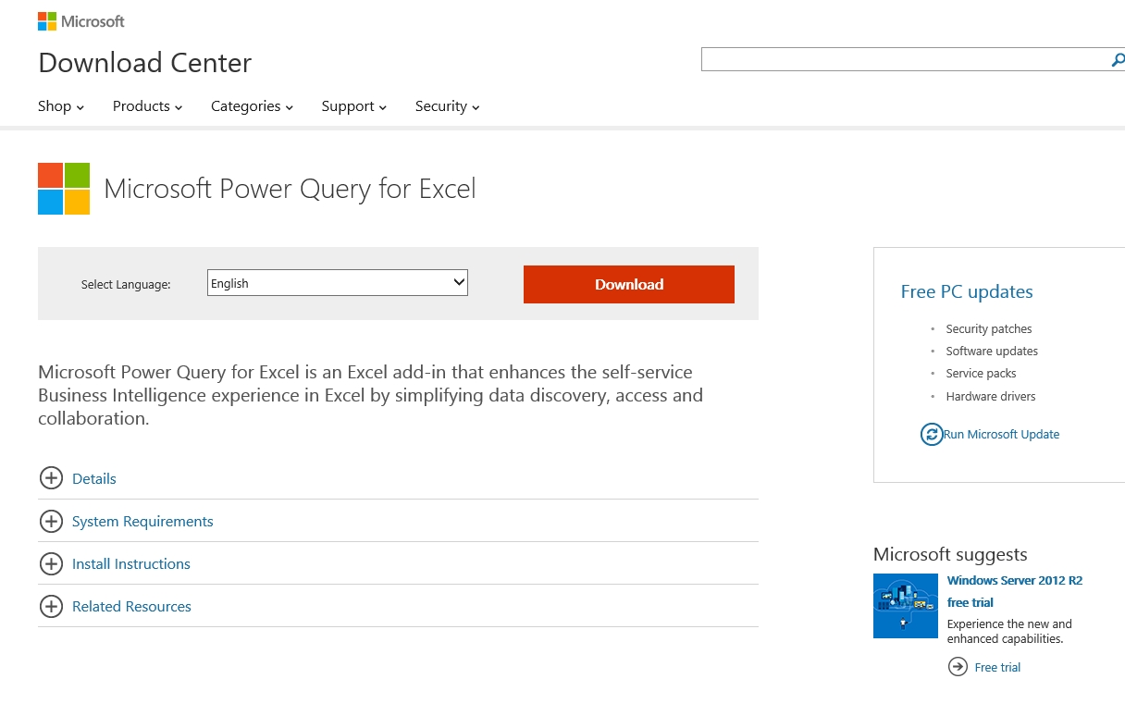Click the Microsoft logo in the header
The height and width of the screenshot is (716, 1125).
tap(80, 21)
